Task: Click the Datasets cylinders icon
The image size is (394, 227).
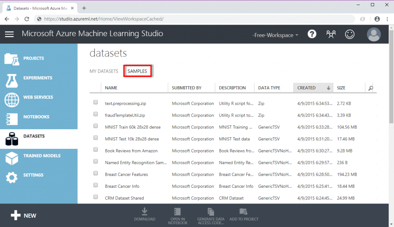Action: [x=12, y=139]
